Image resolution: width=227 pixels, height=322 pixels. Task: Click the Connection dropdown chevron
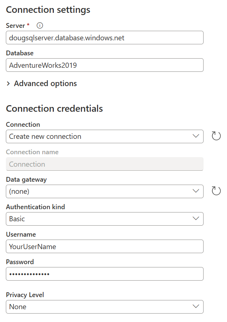click(x=195, y=136)
